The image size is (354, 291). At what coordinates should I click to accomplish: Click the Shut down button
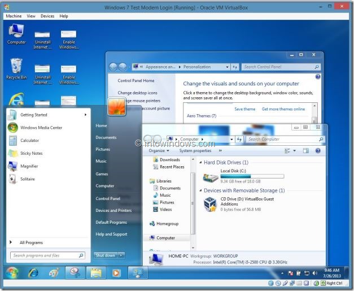106,255
